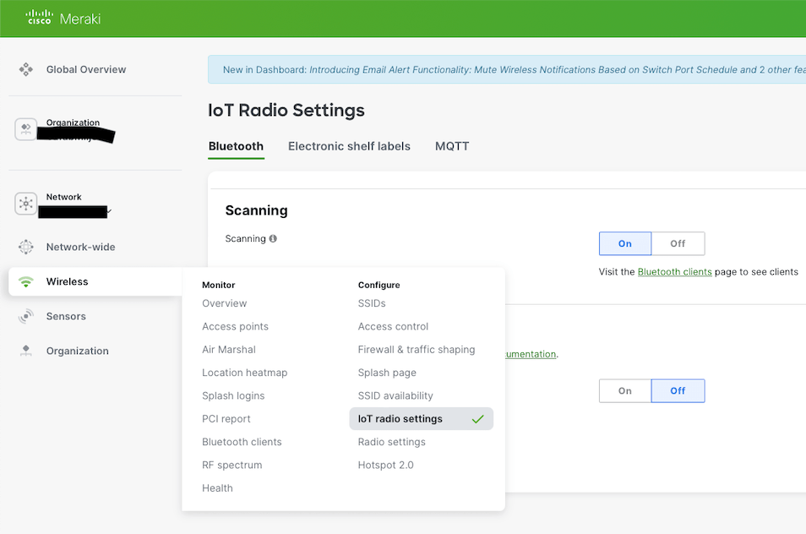Click the Organization selector icon
806x534 pixels.
tap(26, 128)
